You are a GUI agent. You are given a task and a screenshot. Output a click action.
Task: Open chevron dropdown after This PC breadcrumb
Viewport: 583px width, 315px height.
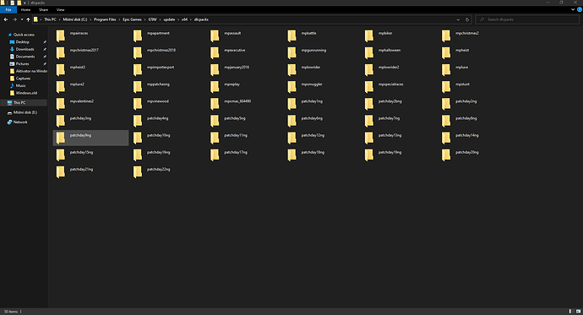(x=59, y=19)
